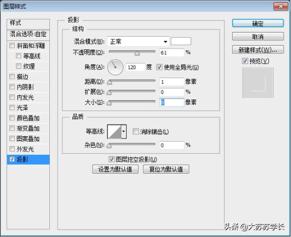The height and width of the screenshot is (237, 291).
Task: Click the contour curve thumbnail
Action: tap(115, 132)
